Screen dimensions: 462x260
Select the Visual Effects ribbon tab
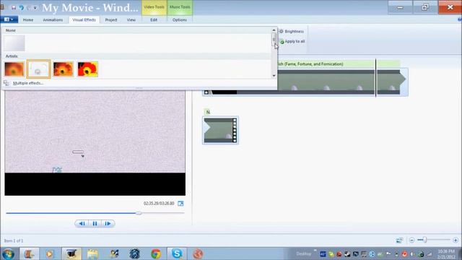point(84,19)
